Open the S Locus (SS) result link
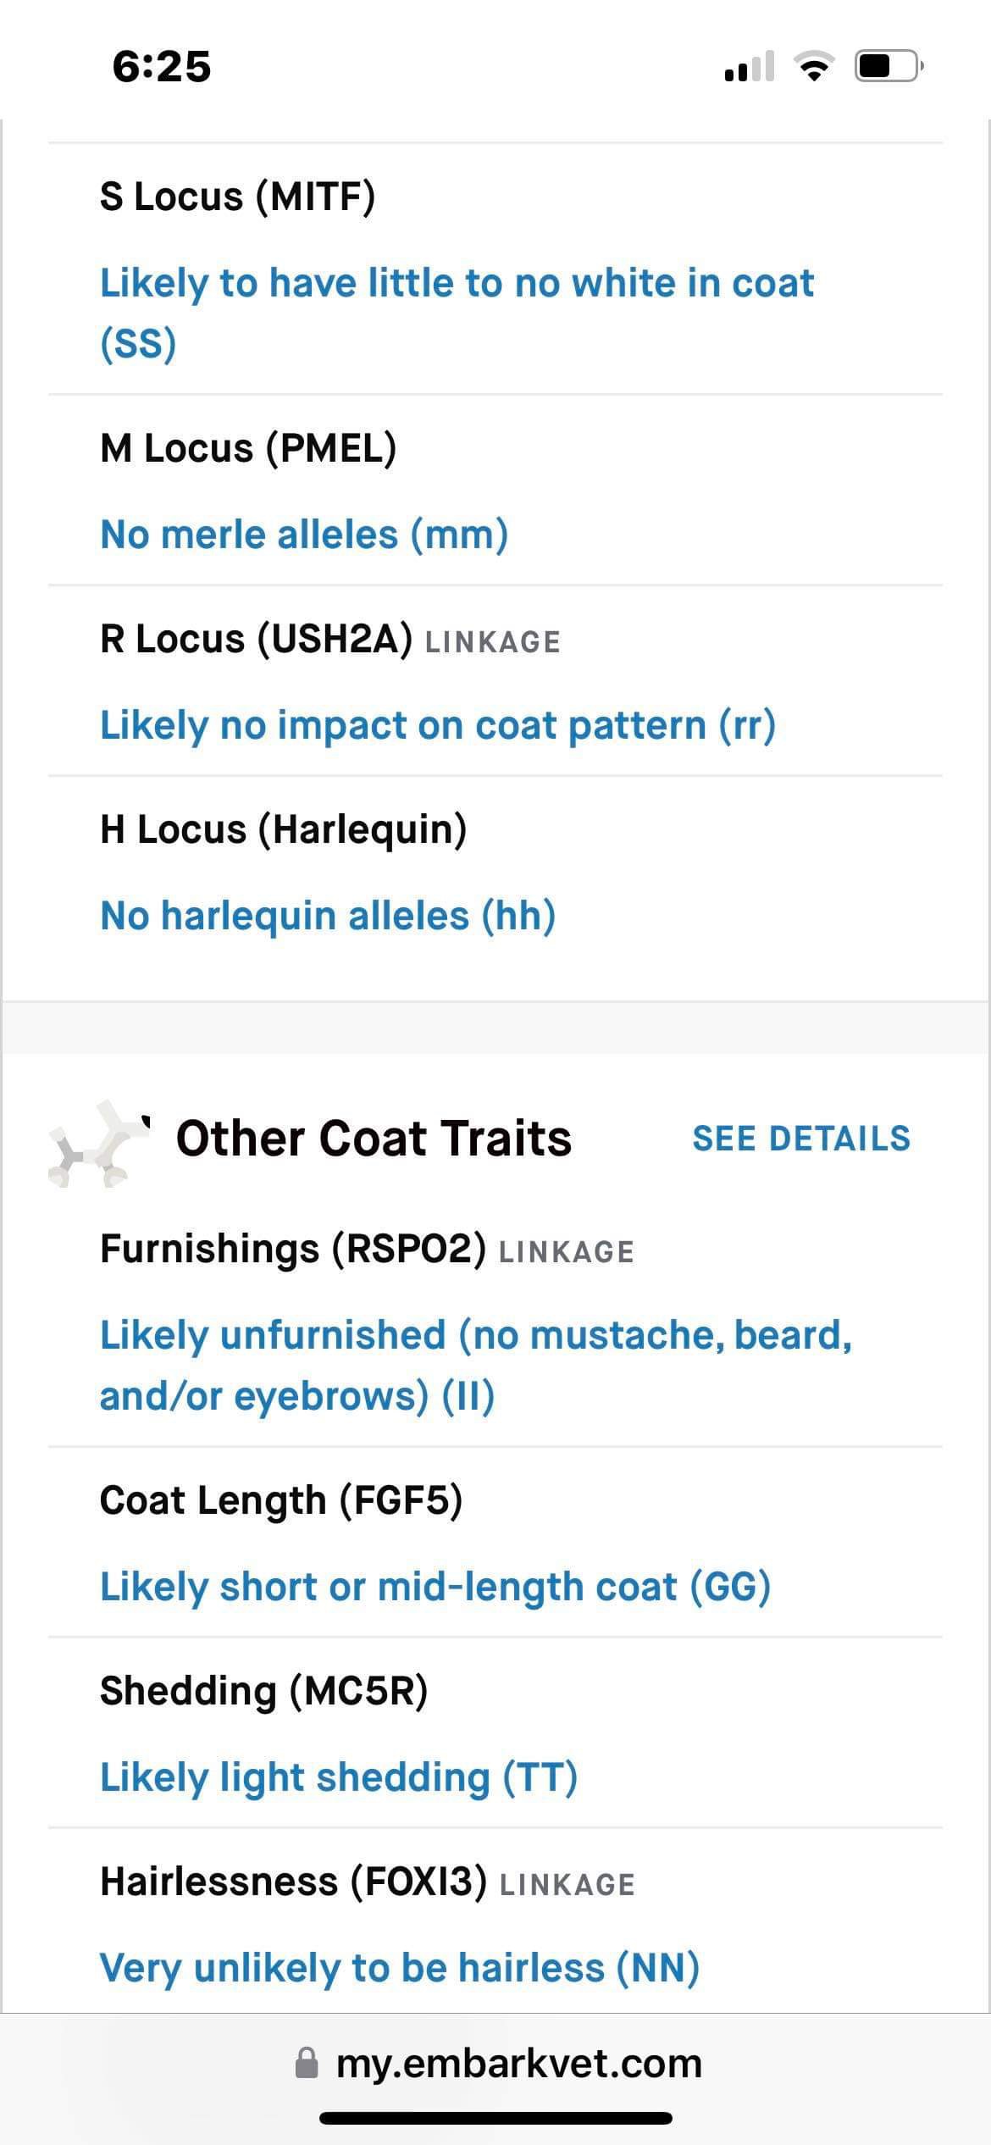 pos(457,313)
